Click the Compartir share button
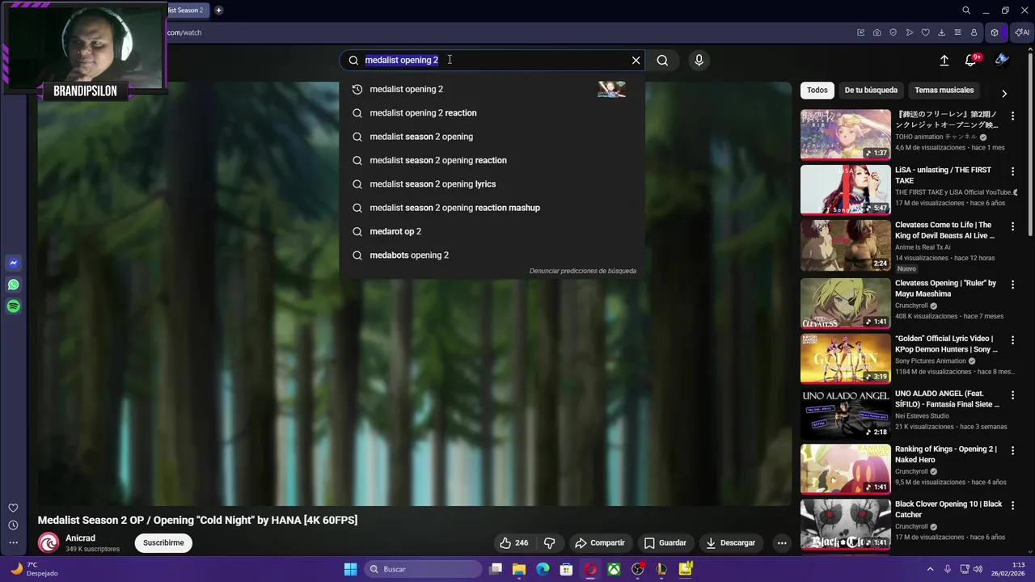 [x=599, y=543]
